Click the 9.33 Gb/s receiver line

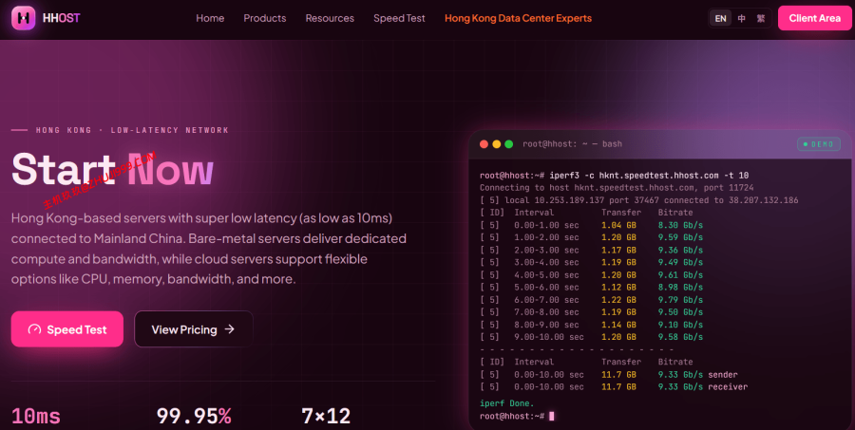point(614,387)
